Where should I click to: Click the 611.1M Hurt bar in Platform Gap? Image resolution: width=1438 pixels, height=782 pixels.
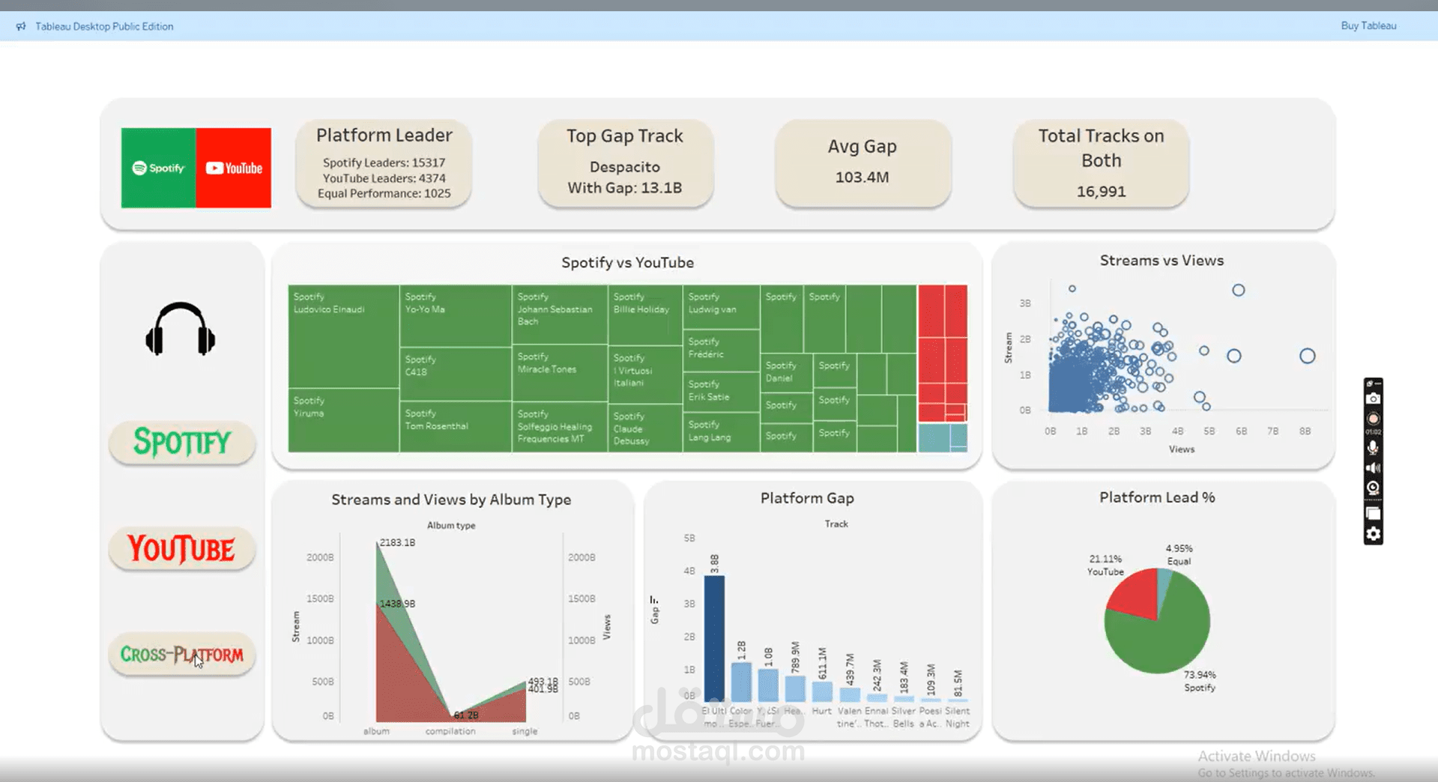click(822, 691)
